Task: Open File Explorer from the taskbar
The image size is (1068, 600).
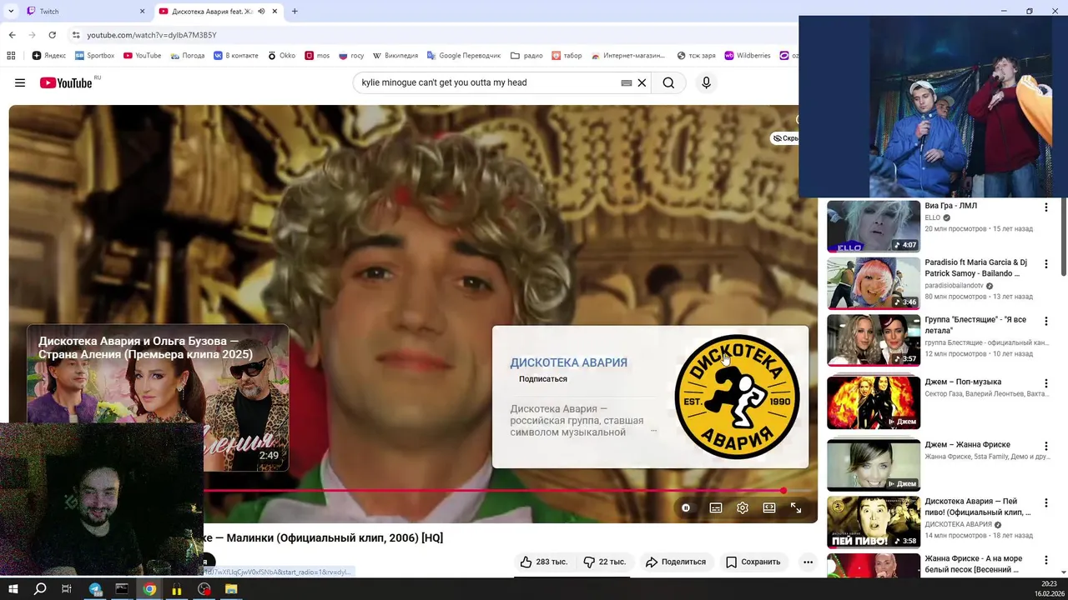Action: [231, 589]
